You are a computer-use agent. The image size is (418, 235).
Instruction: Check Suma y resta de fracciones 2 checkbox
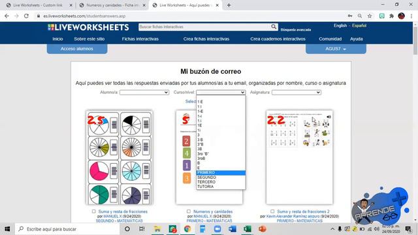[272, 211]
